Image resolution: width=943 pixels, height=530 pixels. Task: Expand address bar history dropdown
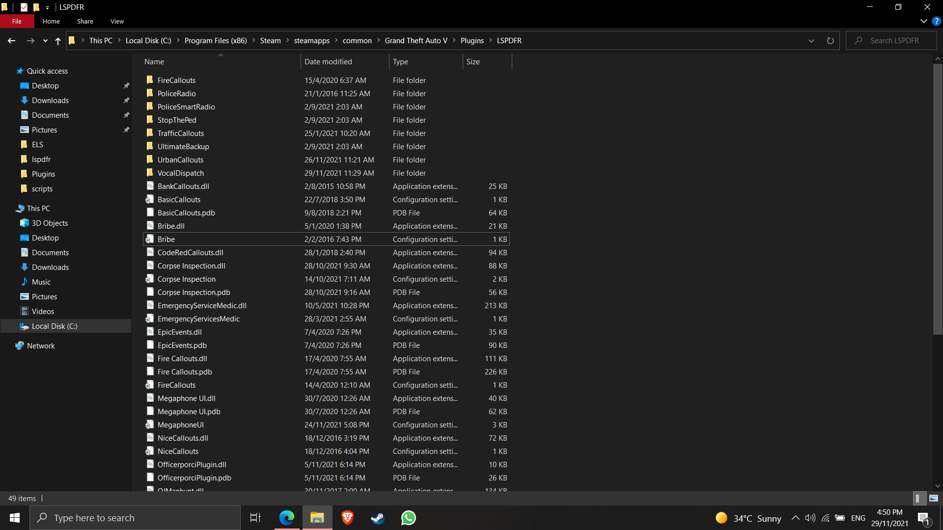point(811,41)
